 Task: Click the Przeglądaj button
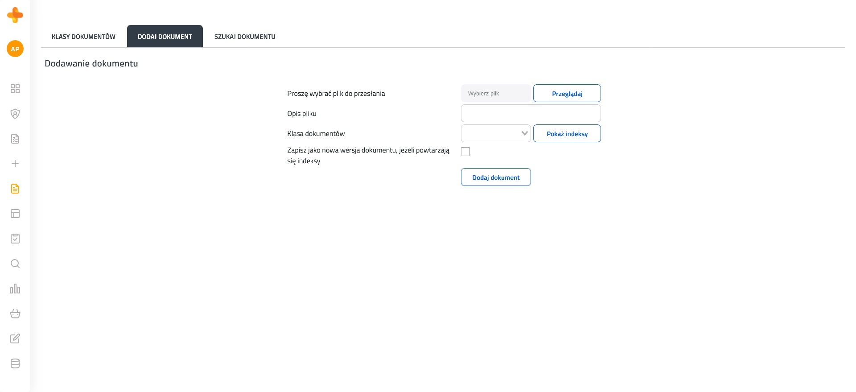pos(567,94)
